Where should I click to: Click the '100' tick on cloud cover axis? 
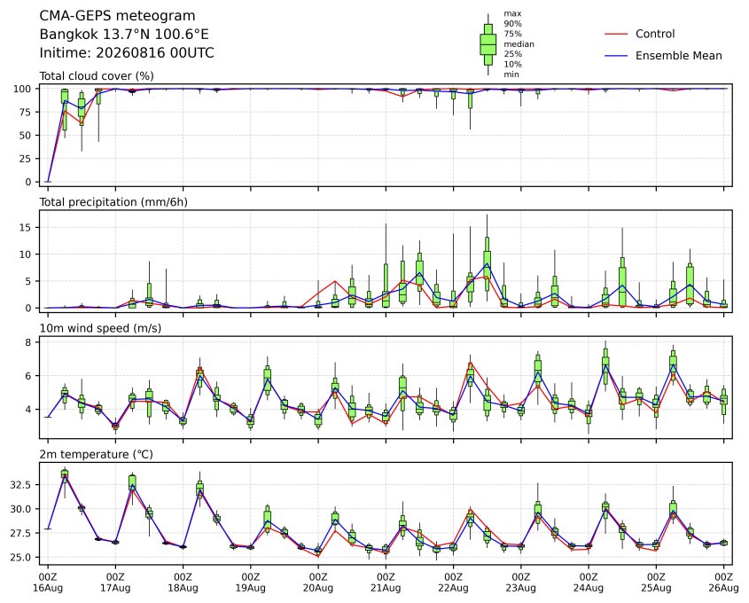[22, 89]
